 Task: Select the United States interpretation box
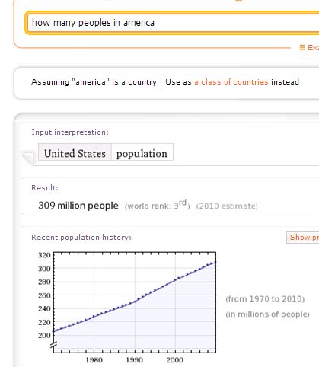[x=75, y=153]
